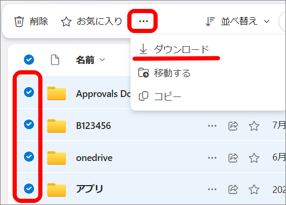286x205 pixels.
Task: Sort by the 名前 column header
Action: point(85,60)
